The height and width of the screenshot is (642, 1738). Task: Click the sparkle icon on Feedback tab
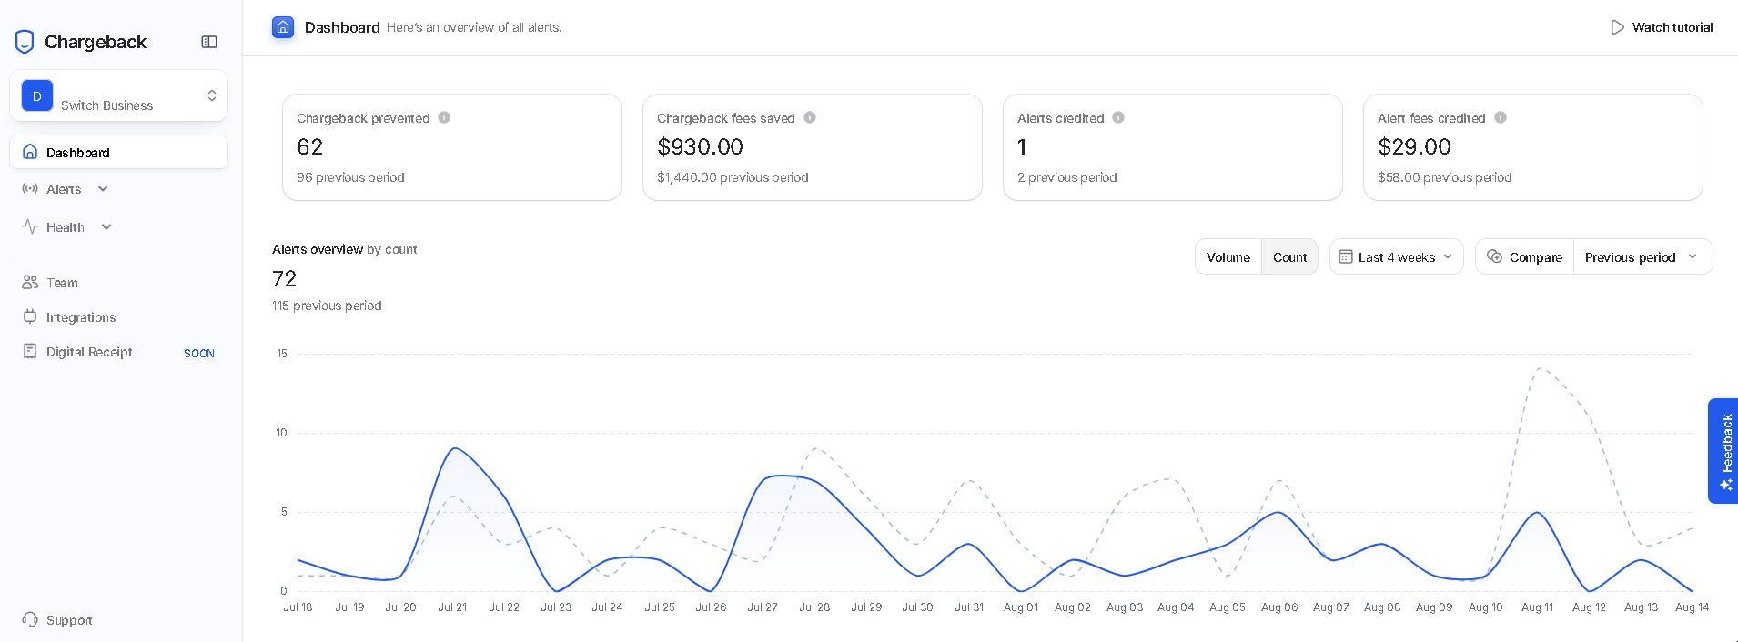coord(1726,485)
